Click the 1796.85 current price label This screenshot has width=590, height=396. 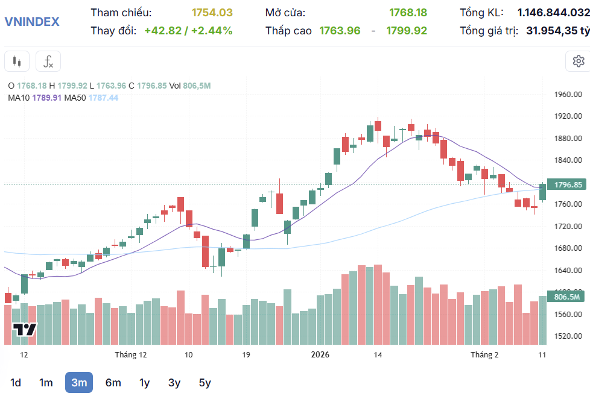pos(567,184)
